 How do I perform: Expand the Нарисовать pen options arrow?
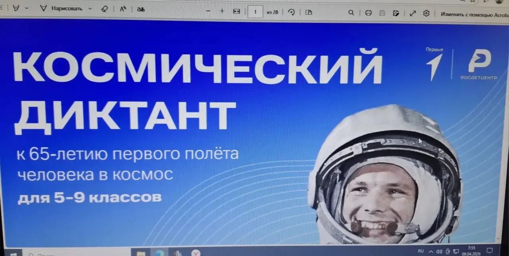pyautogui.click(x=90, y=8)
